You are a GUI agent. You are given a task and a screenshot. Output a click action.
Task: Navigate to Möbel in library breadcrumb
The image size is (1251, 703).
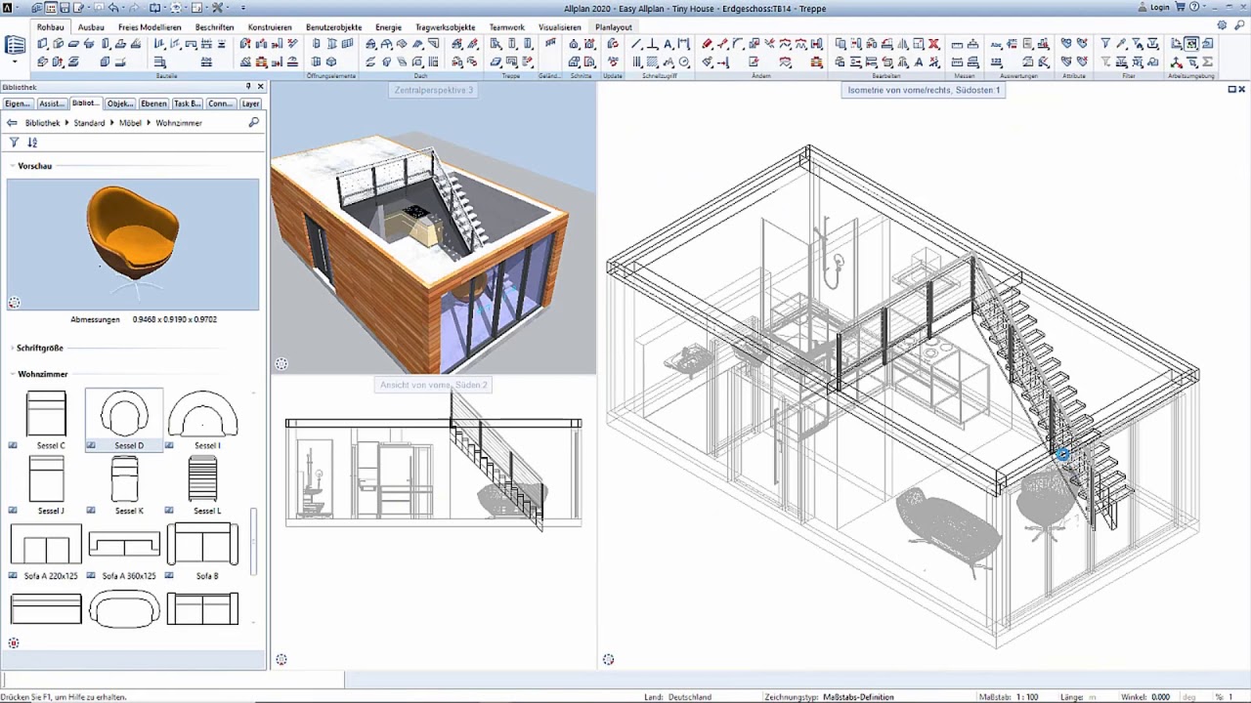point(130,123)
